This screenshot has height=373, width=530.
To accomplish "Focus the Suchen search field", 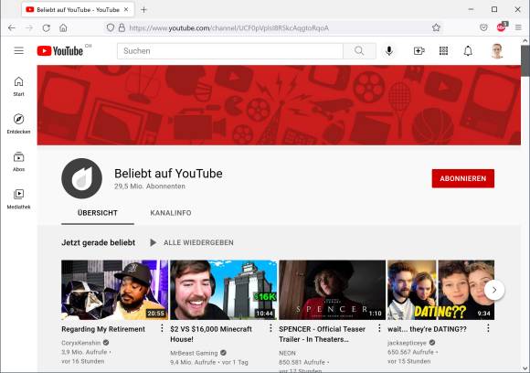I will tap(230, 50).
